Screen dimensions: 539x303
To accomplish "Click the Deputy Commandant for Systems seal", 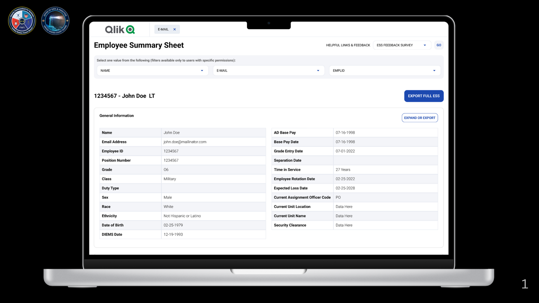I will click(22, 20).
